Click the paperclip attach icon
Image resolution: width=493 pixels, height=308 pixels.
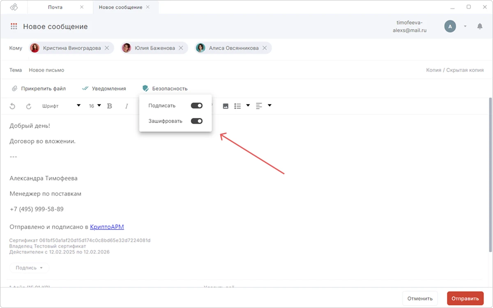tap(14, 88)
